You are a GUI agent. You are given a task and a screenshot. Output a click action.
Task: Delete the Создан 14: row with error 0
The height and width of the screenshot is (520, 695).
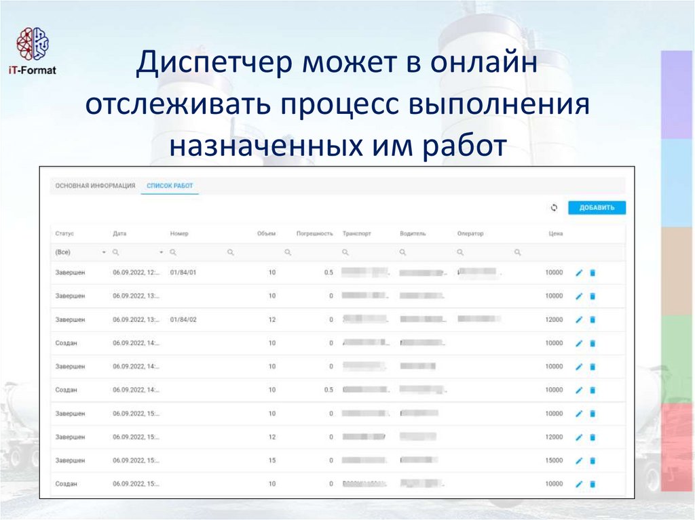tap(593, 343)
